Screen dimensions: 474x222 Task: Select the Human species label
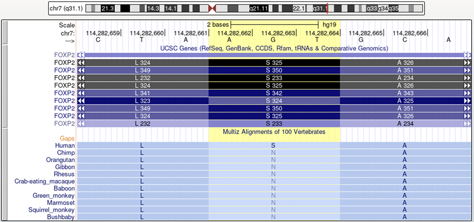click(65, 146)
